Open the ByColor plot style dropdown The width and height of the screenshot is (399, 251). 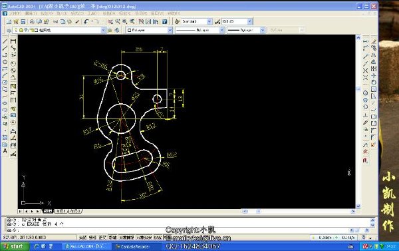click(x=302, y=31)
